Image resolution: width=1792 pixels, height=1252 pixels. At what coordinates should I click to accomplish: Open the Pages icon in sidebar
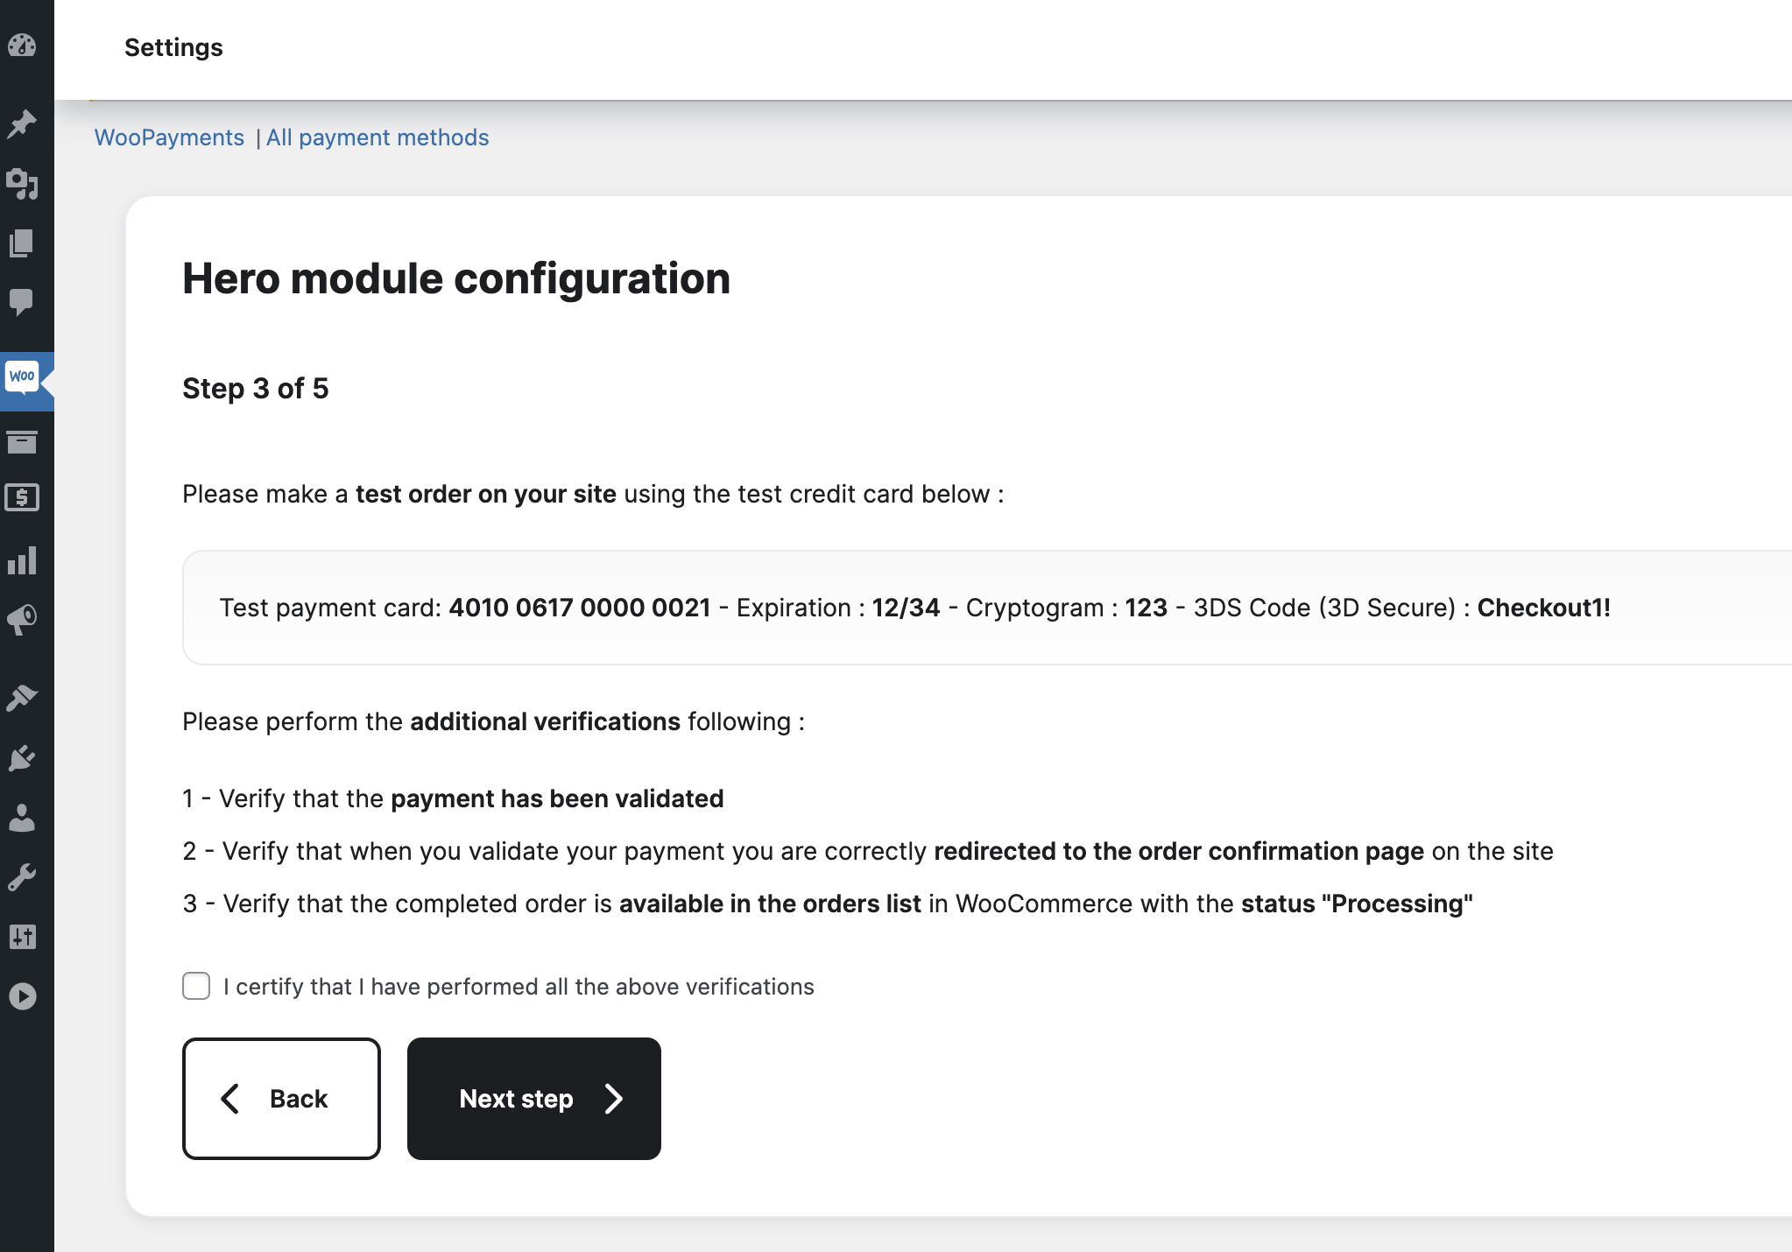(x=22, y=243)
